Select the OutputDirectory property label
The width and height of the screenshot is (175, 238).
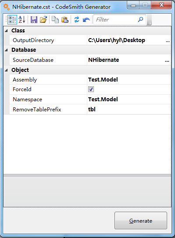33,40
